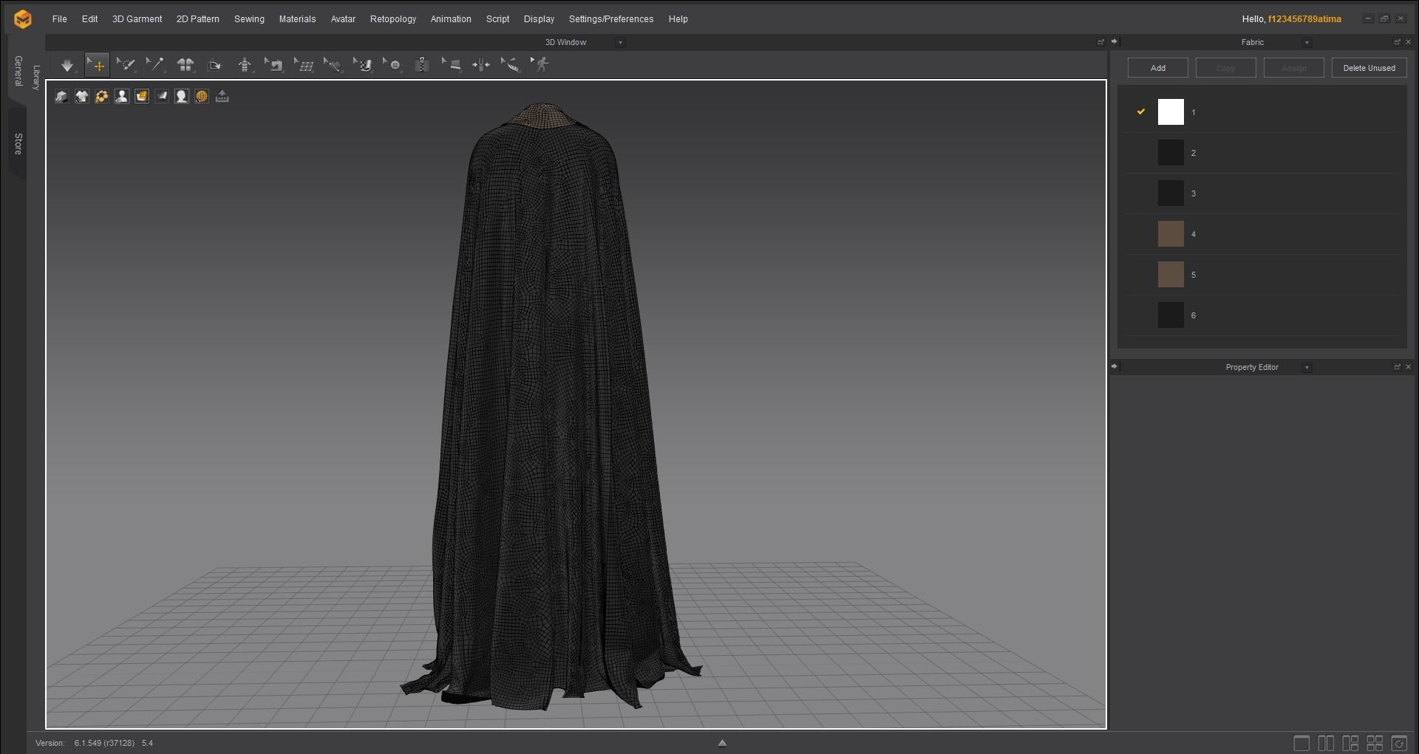The width and height of the screenshot is (1419, 754).
Task: Toggle 3D environment display icon
Action: coord(61,96)
